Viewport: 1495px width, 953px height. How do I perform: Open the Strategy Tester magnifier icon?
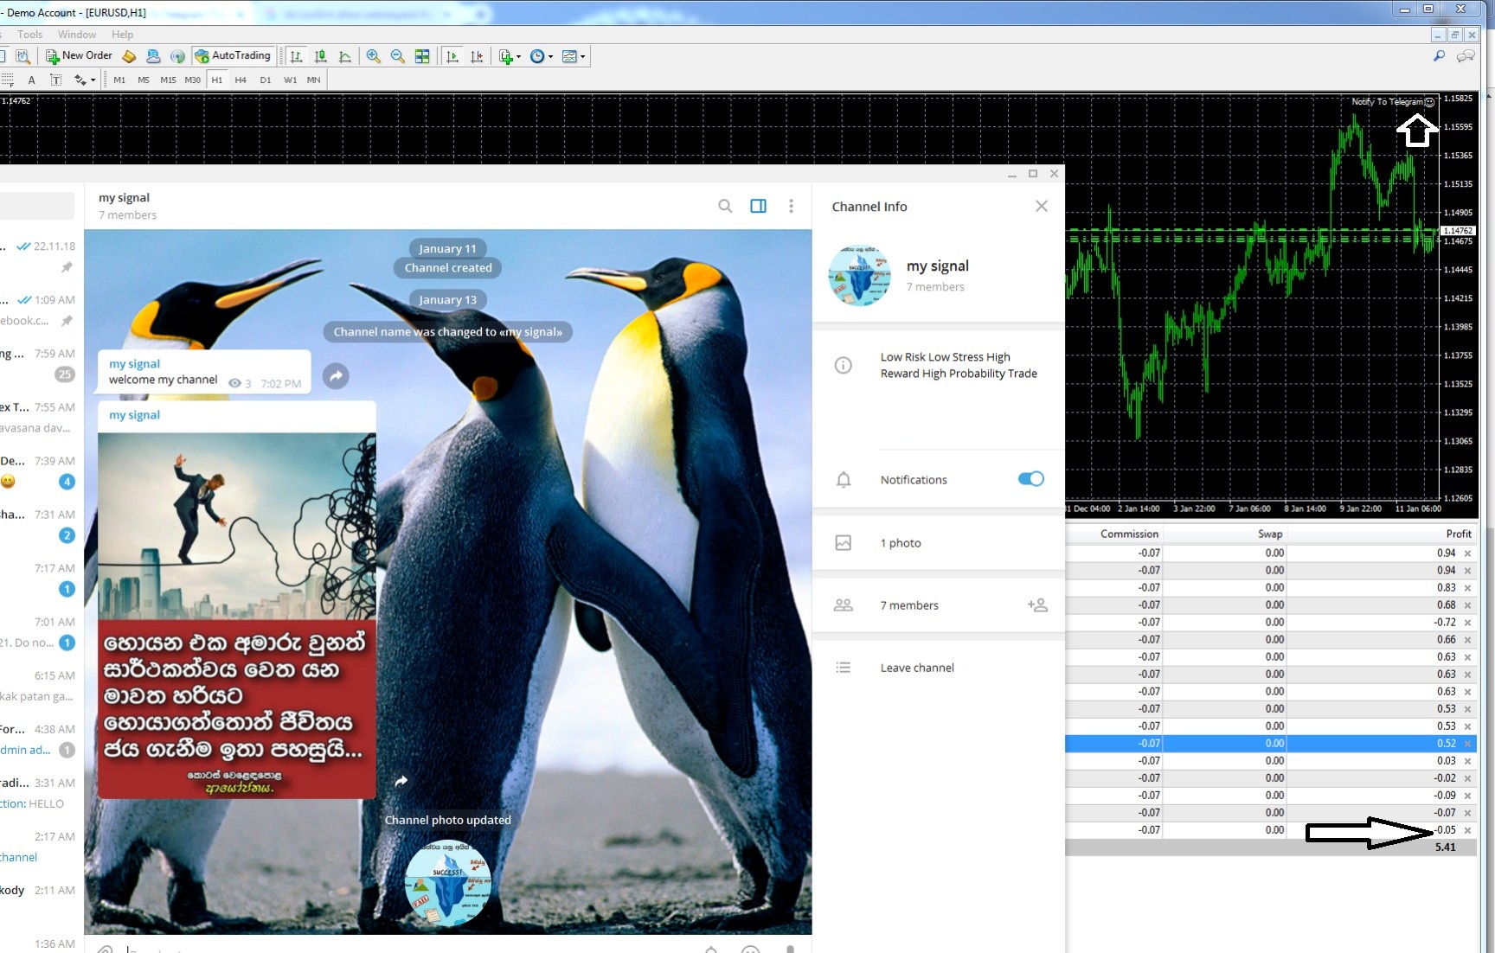tap(22, 56)
